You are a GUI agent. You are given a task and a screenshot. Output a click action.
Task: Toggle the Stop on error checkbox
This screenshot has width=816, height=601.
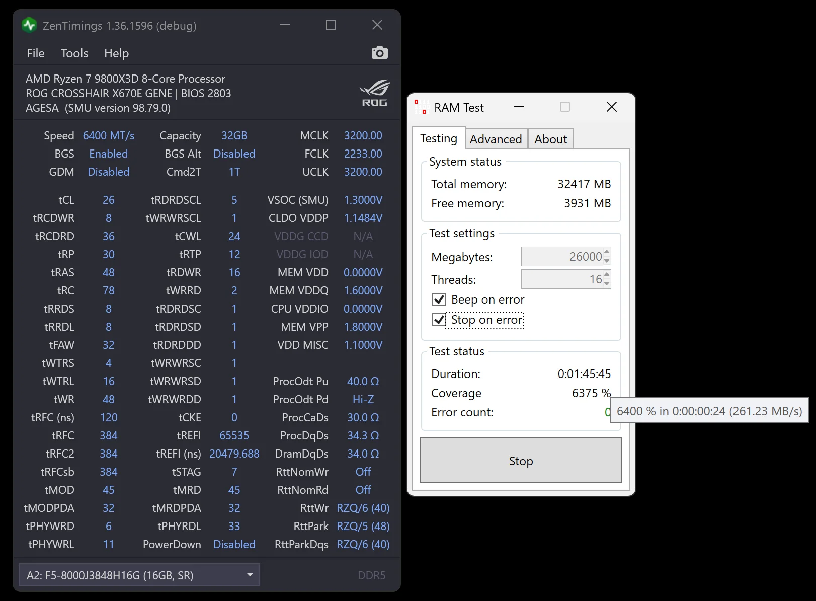click(x=439, y=320)
